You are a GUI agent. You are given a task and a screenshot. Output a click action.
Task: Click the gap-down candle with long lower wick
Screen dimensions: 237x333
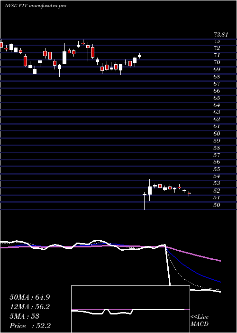145,201
